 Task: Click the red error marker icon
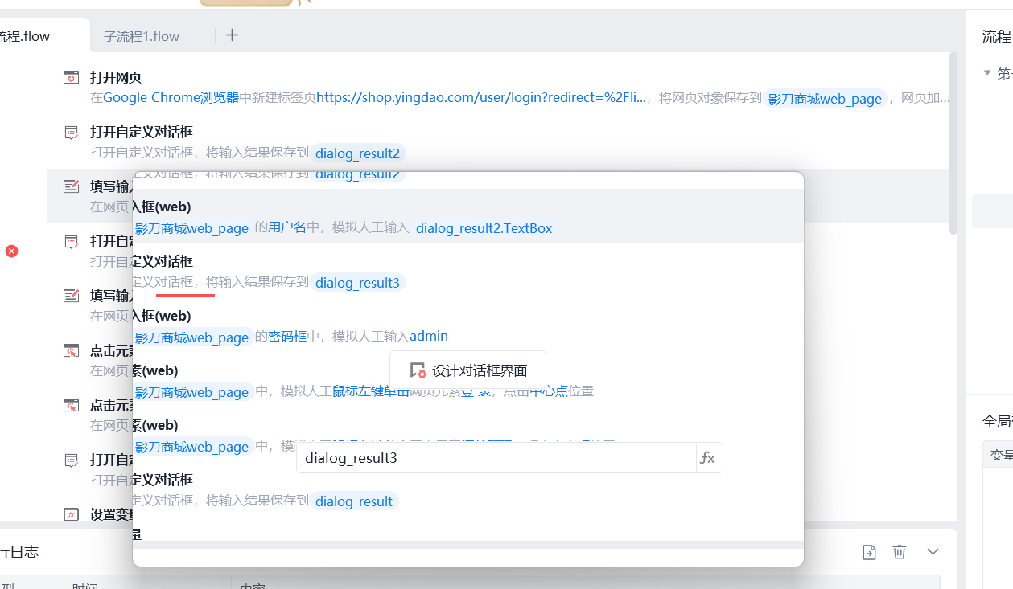tap(11, 252)
